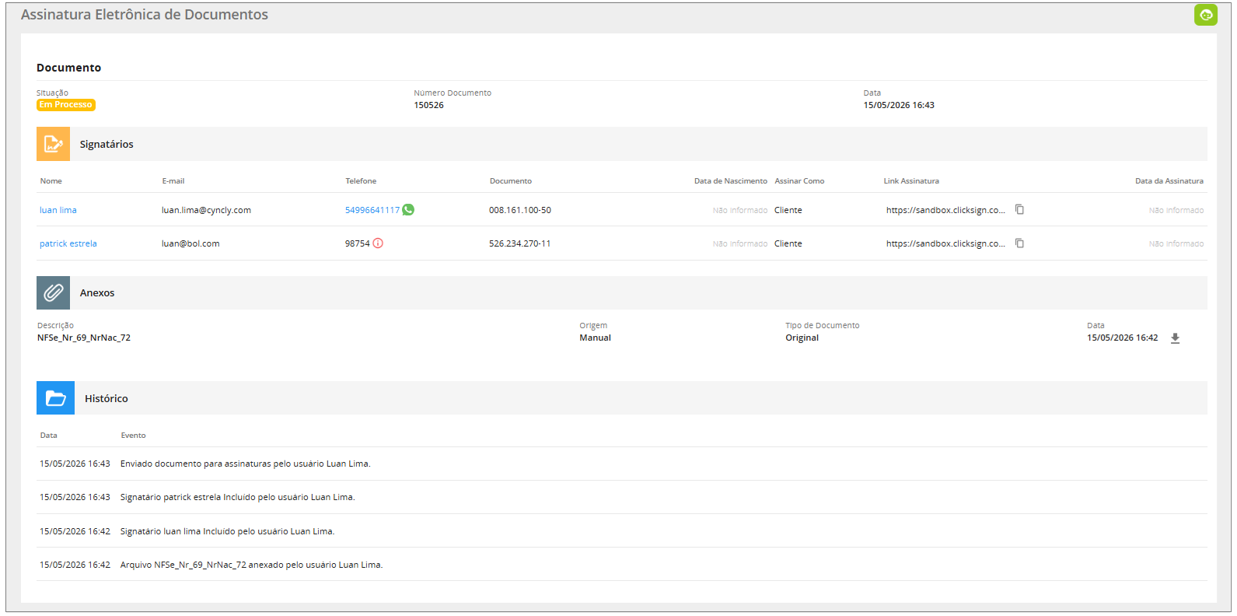The image size is (1237, 616).
Task: Click the Signatários pen-on-document icon
Action: [x=53, y=144]
